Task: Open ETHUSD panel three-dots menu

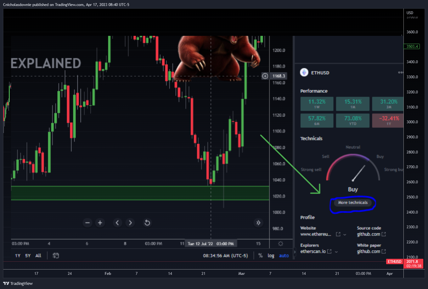Action: click(401, 73)
